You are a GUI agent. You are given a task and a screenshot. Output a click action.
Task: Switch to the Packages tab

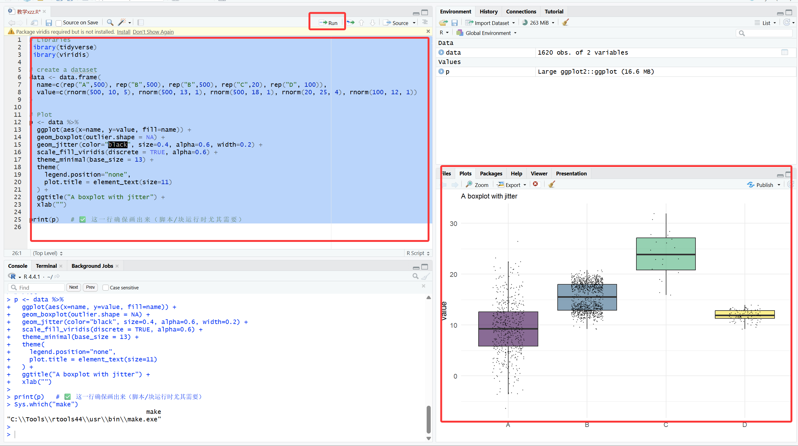[x=491, y=174]
